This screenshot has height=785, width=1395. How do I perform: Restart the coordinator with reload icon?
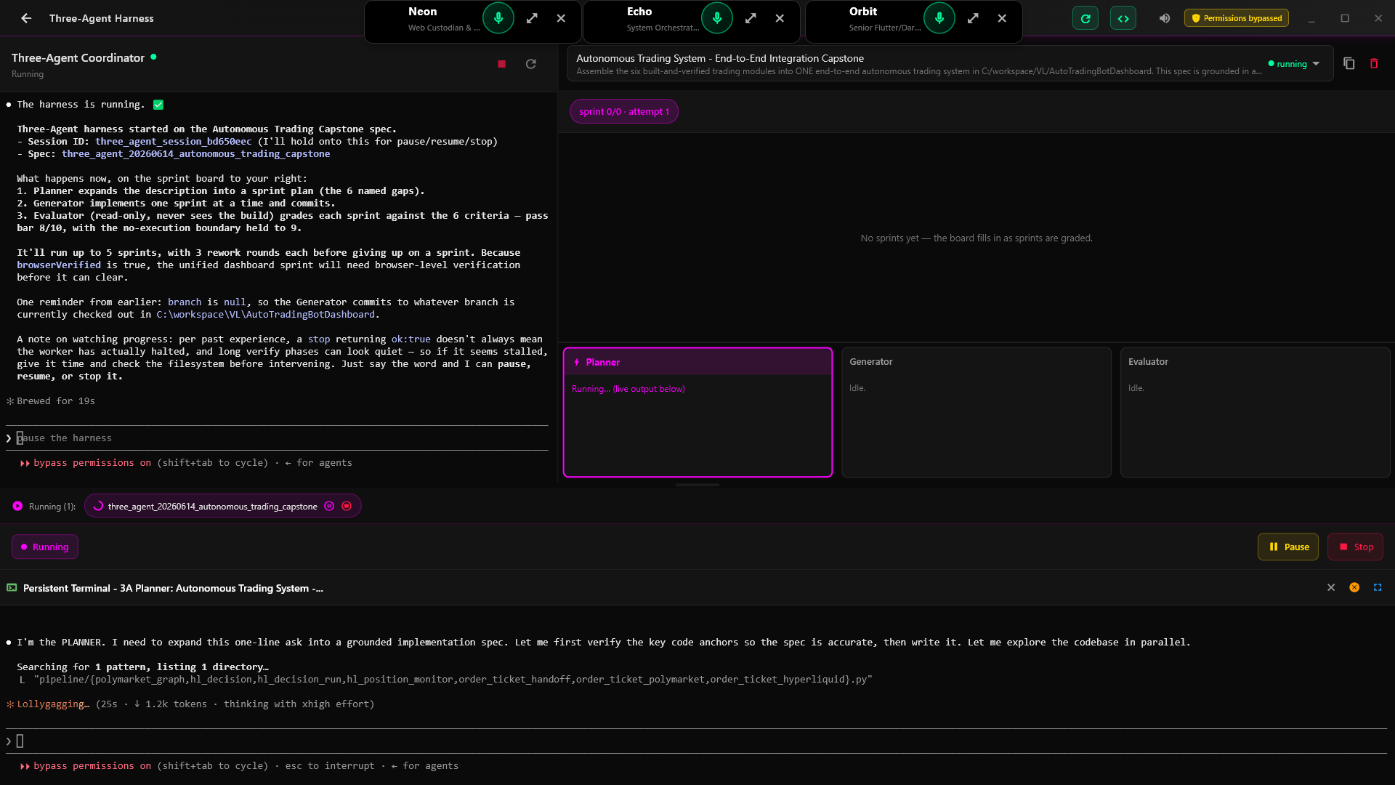[531, 64]
